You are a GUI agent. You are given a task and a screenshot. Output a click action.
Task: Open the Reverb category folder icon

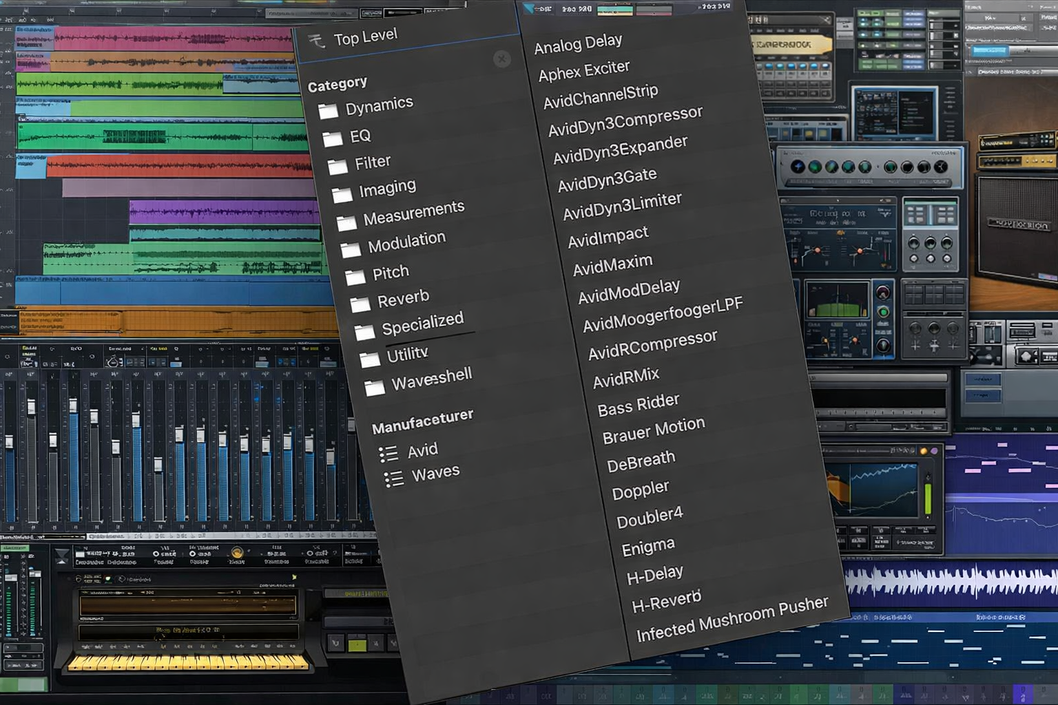(360, 304)
